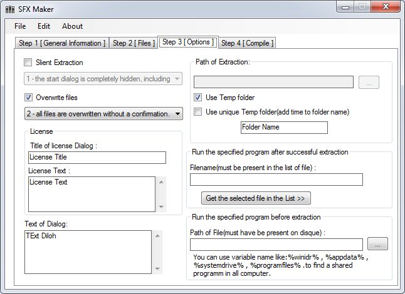Viewport: 405px width, 294px height.
Task: Browse for program file before extraction
Action: (377, 244)
